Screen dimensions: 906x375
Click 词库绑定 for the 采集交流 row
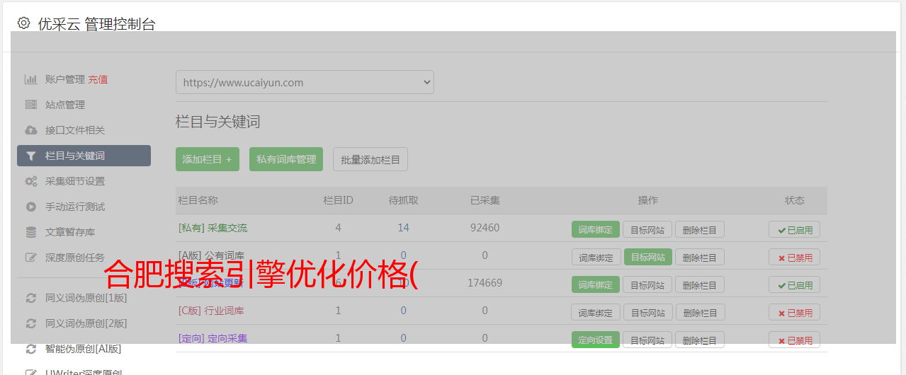tap(596, 229)
